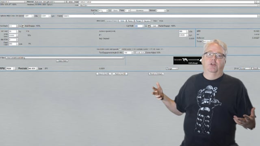
Task: Click the Ramp mini-calc button
Action: point(130,21)
